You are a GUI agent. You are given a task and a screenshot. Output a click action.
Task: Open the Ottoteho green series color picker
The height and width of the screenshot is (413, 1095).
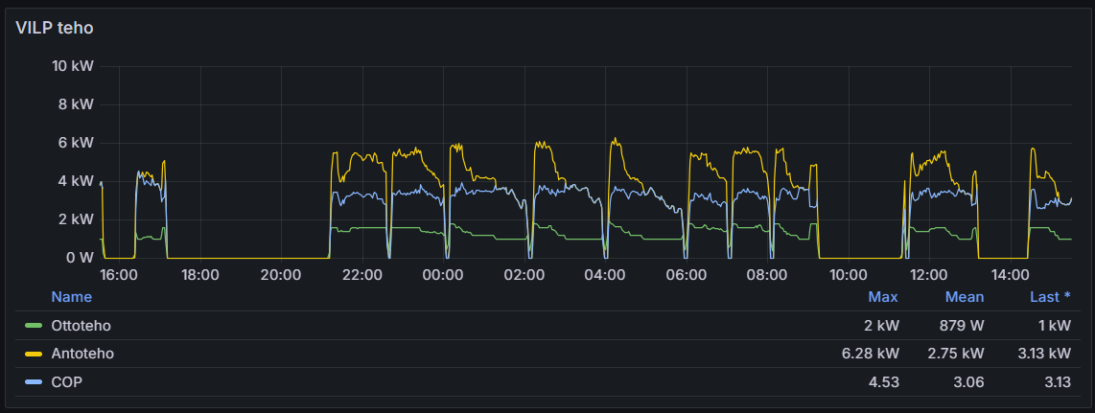(x=35, y=326)
